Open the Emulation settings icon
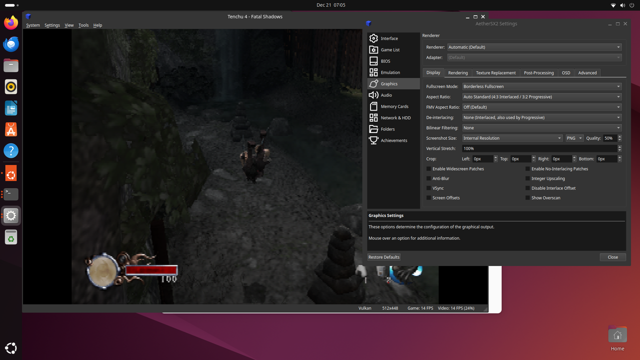Screen dimensions: 640x360 [373, 72]
